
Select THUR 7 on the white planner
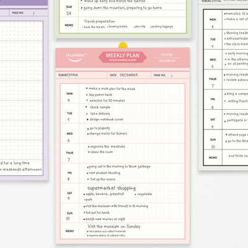213,82
